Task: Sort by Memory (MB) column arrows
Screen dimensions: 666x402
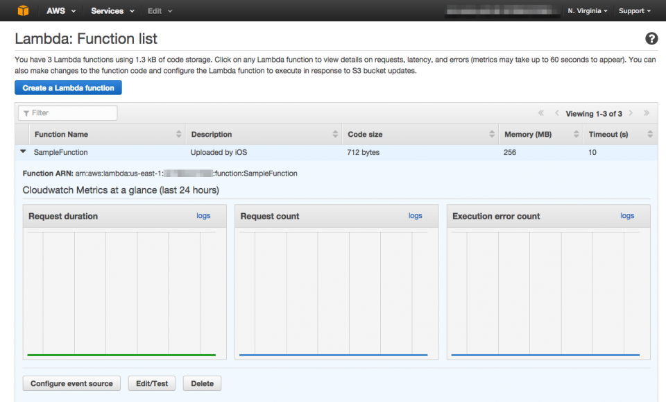Action: pos(576,134)
